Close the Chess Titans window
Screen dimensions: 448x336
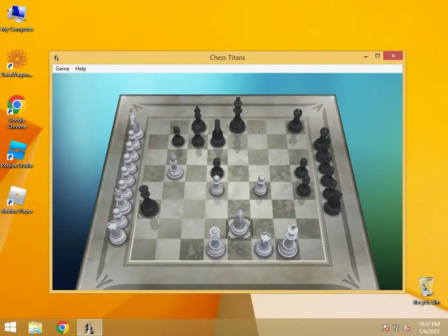[x=393, y=56]
